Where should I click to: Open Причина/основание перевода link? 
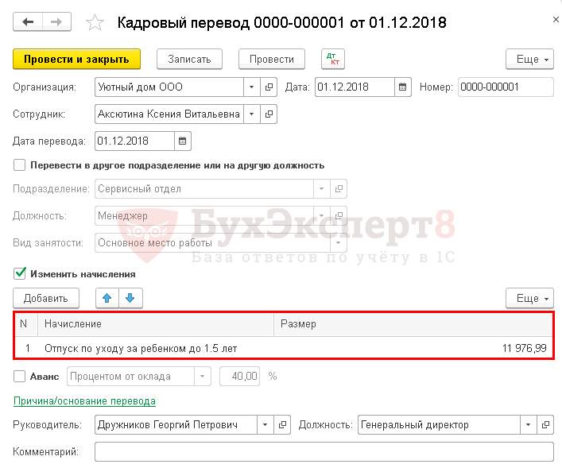[x=84, y=400]
